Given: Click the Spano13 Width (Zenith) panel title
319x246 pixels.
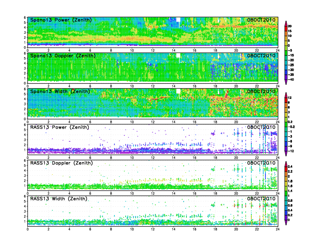Looking at the screenshot, I should (x=60, y=91).
